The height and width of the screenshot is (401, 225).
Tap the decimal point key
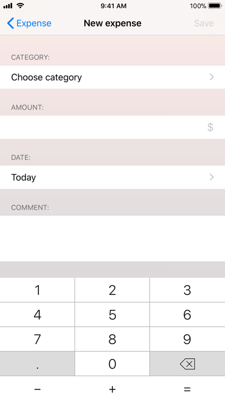(37, 364)
